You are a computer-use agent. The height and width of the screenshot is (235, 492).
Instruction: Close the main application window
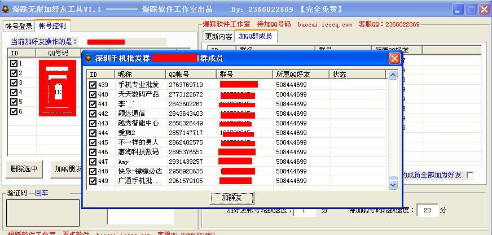(x=484, y=10)
